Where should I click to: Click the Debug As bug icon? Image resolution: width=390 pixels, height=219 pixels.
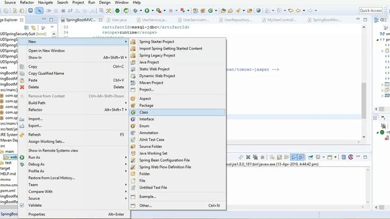coord(22,164)
